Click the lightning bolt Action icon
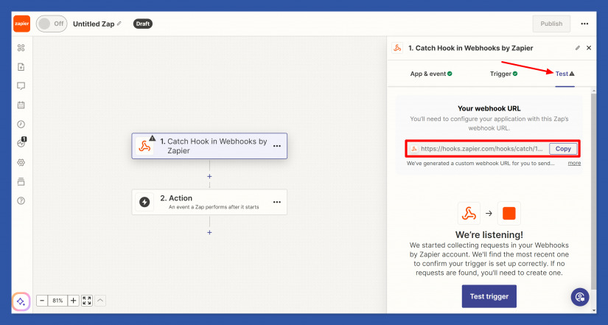The height and width of the screenshot is (325, 608). tap(144, 202)
